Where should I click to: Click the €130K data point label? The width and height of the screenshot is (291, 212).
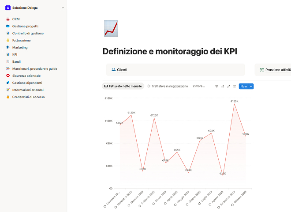coord(131,113)
